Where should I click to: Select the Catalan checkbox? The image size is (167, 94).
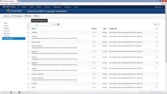pyautogui.click(x=28, y=69)
